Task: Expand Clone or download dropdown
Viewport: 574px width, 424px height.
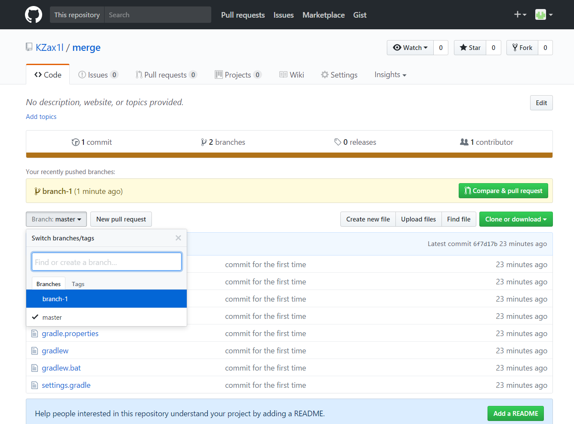Action: [x=516, y=219]
